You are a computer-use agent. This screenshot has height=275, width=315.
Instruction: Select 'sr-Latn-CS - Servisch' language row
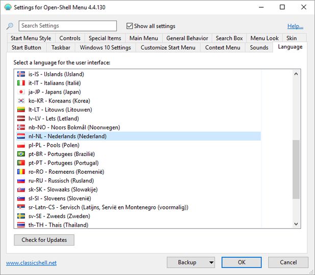139,207
